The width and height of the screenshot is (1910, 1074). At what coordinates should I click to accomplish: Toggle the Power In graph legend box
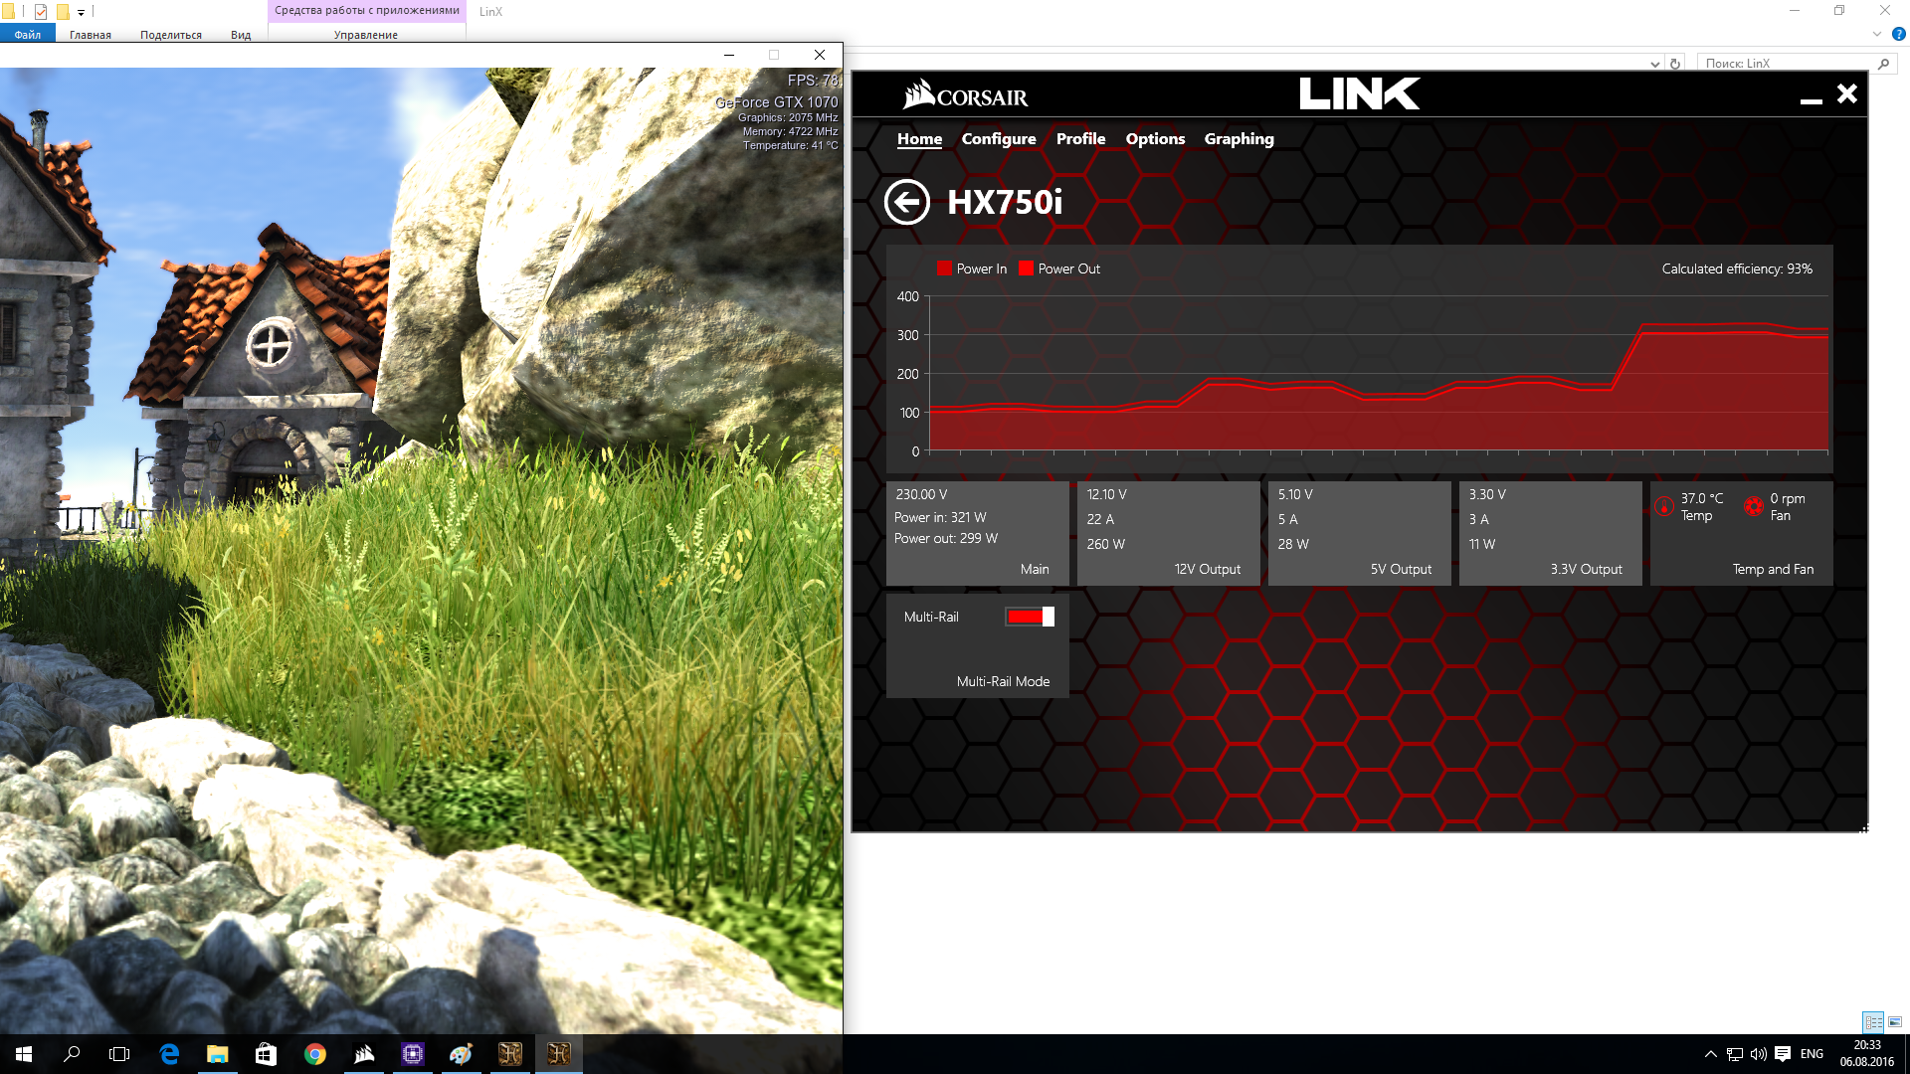(x=944, y=268)
